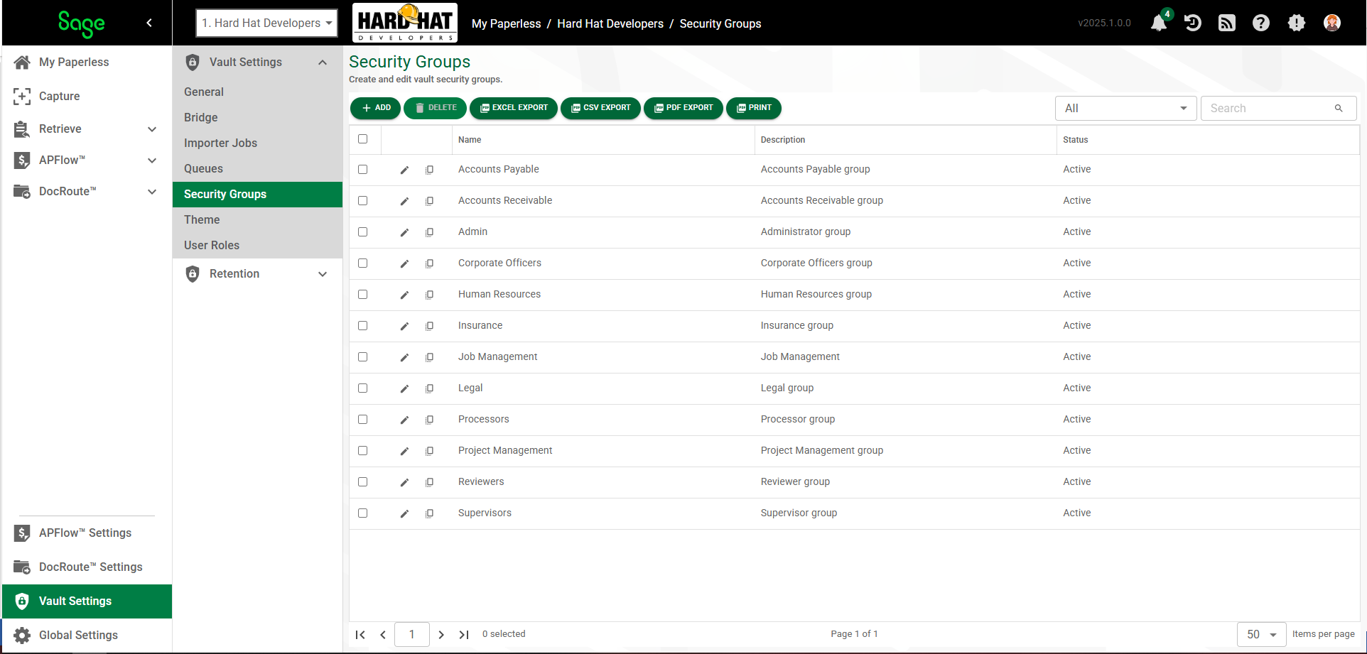The width and height of the screenshot is (1367, 654).
Task: Open the alert badge icon in header
Action: pyautogui.click(x=1297, y=23)
